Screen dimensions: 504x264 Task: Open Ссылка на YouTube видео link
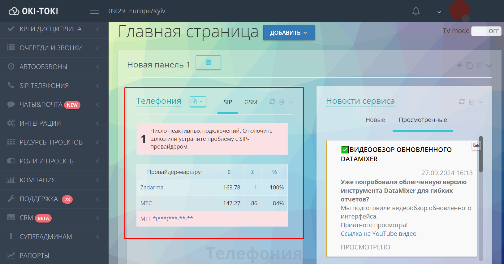coord(378,234)
